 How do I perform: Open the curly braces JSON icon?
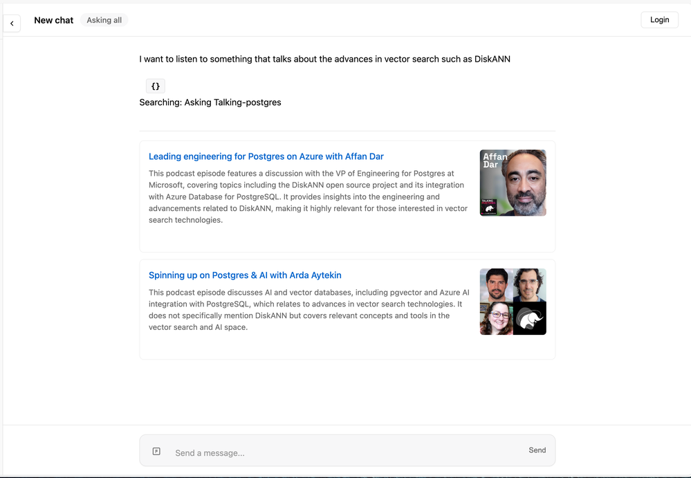tap(156, 86)
